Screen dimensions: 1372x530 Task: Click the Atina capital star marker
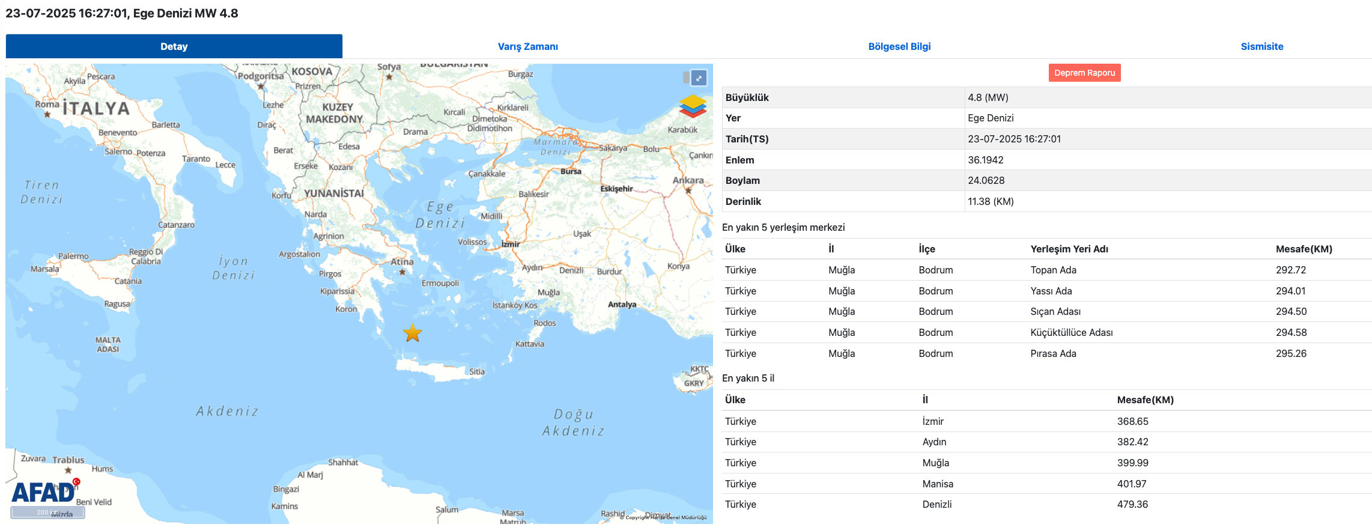(x=402, y=272)
